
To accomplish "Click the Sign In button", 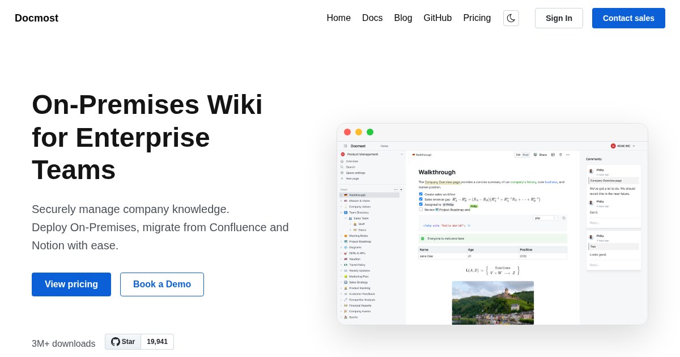I will 559,18.
